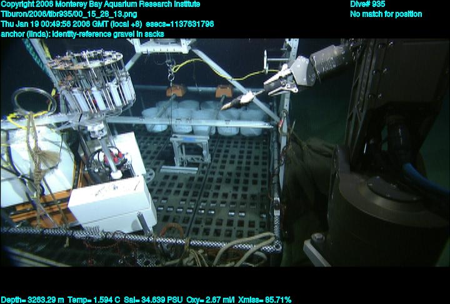Select the Dive# 935 label
Image resolution: width=450 pixels, height=304 pixels.
point(367,4)
